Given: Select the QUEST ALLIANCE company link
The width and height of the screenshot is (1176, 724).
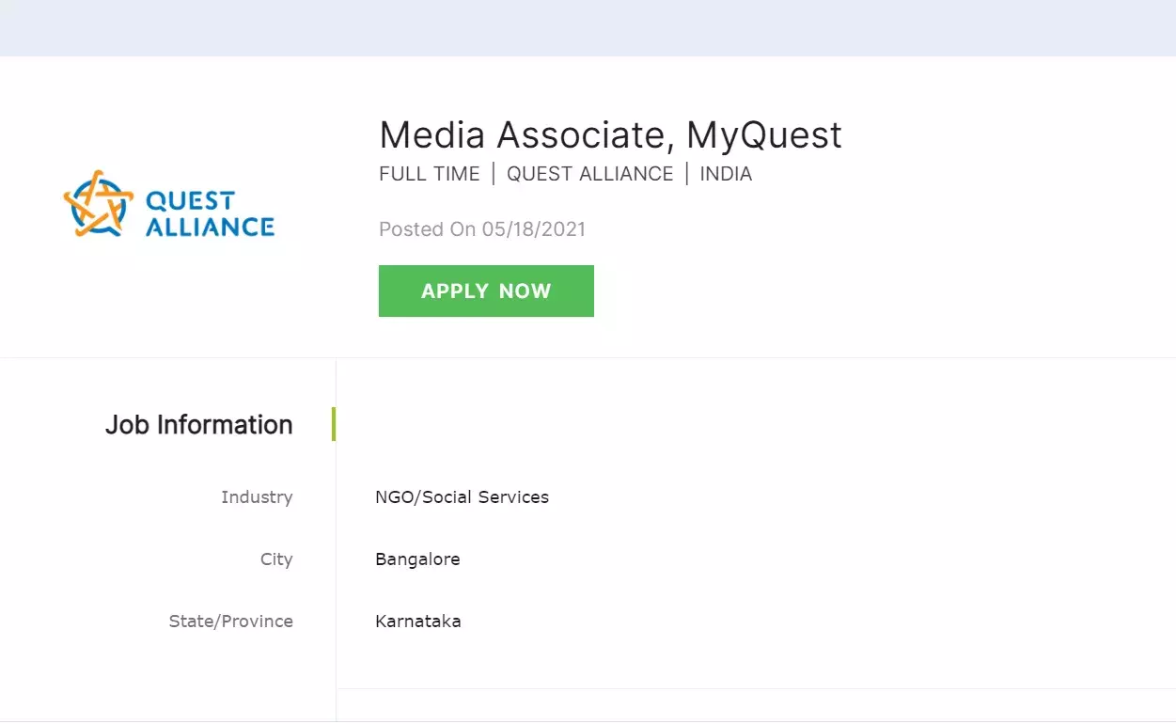Looking at the screenshot, I should click(x=590, y=173).
